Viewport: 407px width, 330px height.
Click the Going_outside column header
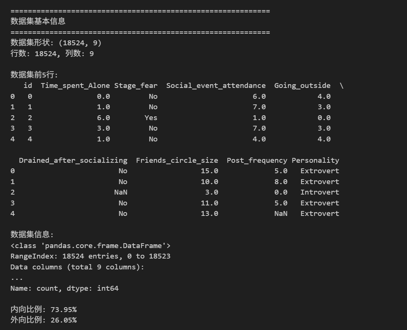[302, 86]
